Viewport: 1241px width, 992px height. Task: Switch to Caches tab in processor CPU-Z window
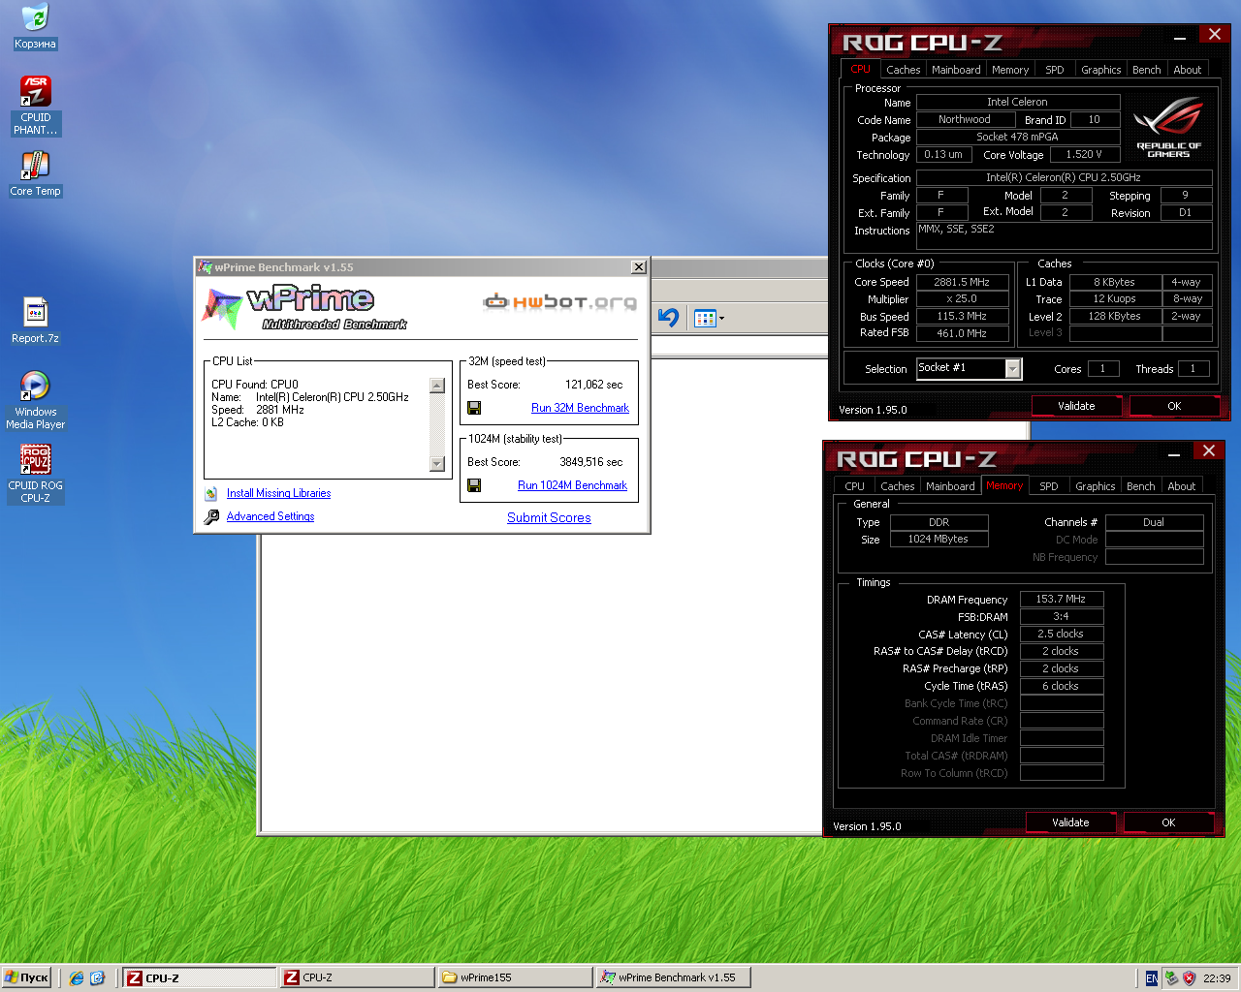coord(904,70)
